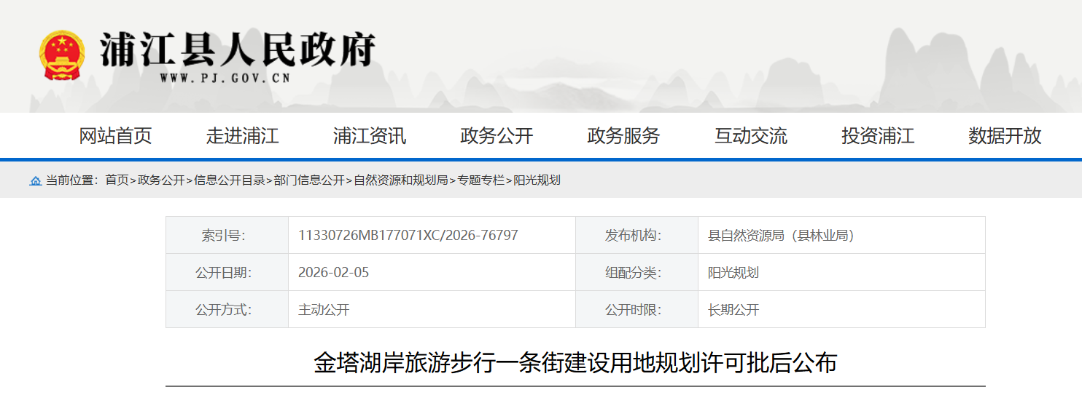1082x395 pixels.
Task: Click the 政务公开 breadcrumb link
Action: click(161, 180)
